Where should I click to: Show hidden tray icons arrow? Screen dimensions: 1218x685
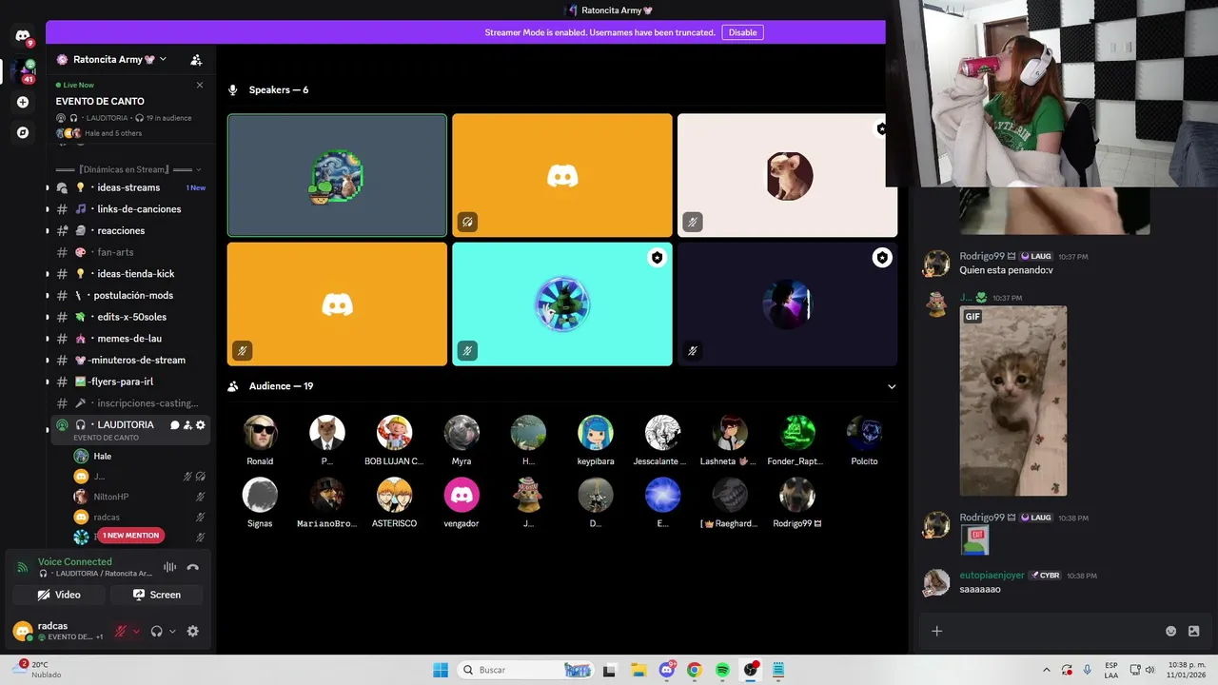tap(1047, 670)
